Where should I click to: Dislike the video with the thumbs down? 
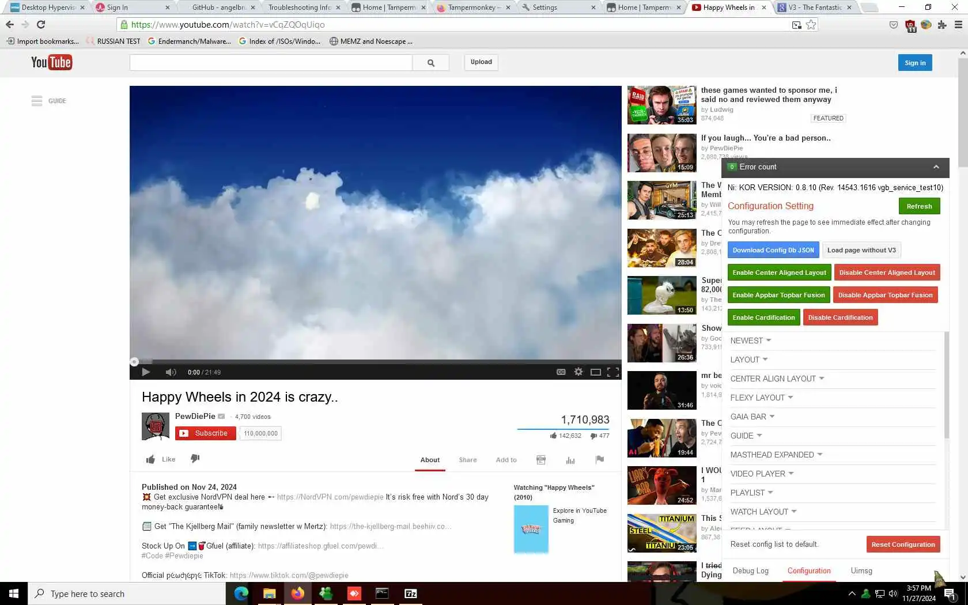pyautogui.click(x=195, y=459)
